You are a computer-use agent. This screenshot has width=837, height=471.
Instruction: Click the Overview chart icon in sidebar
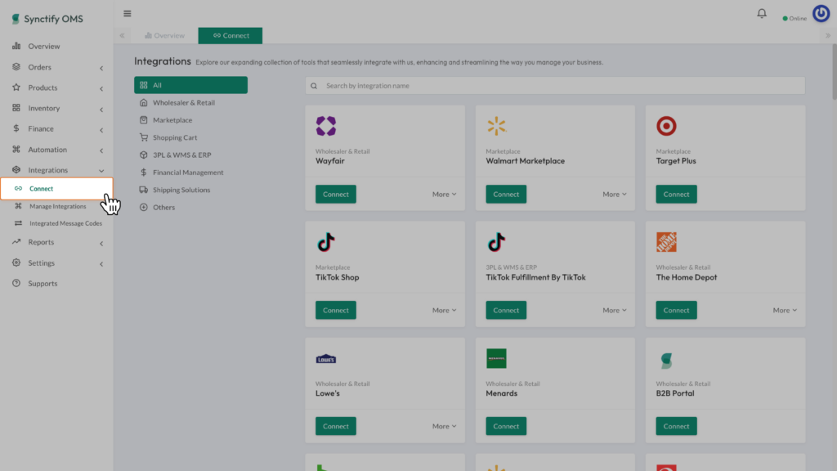tap(16, 46)
